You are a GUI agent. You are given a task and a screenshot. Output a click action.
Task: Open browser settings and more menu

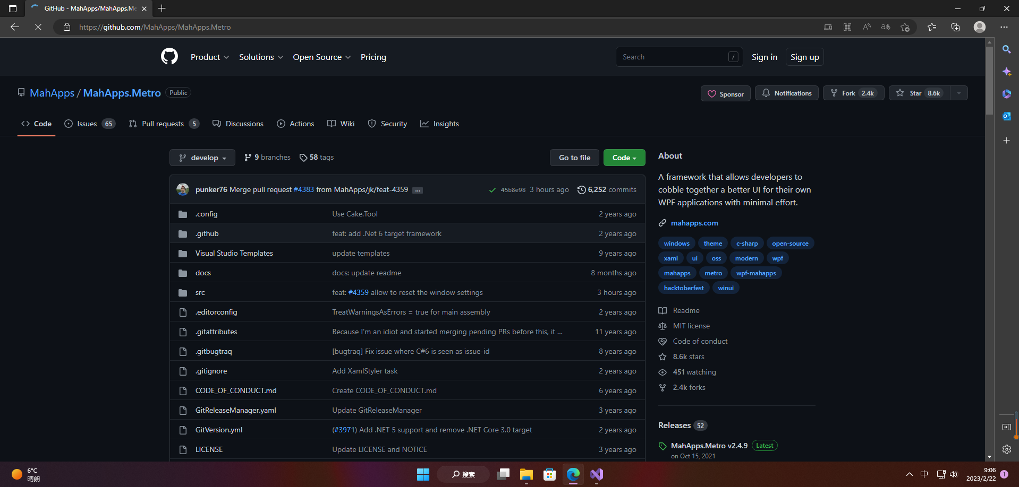point(1004,27)
